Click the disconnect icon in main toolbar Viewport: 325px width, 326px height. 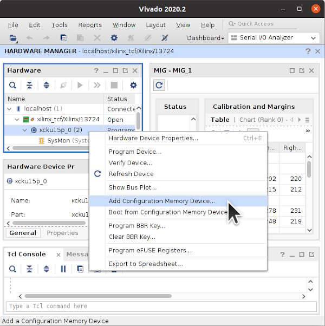tap(165, 38)
